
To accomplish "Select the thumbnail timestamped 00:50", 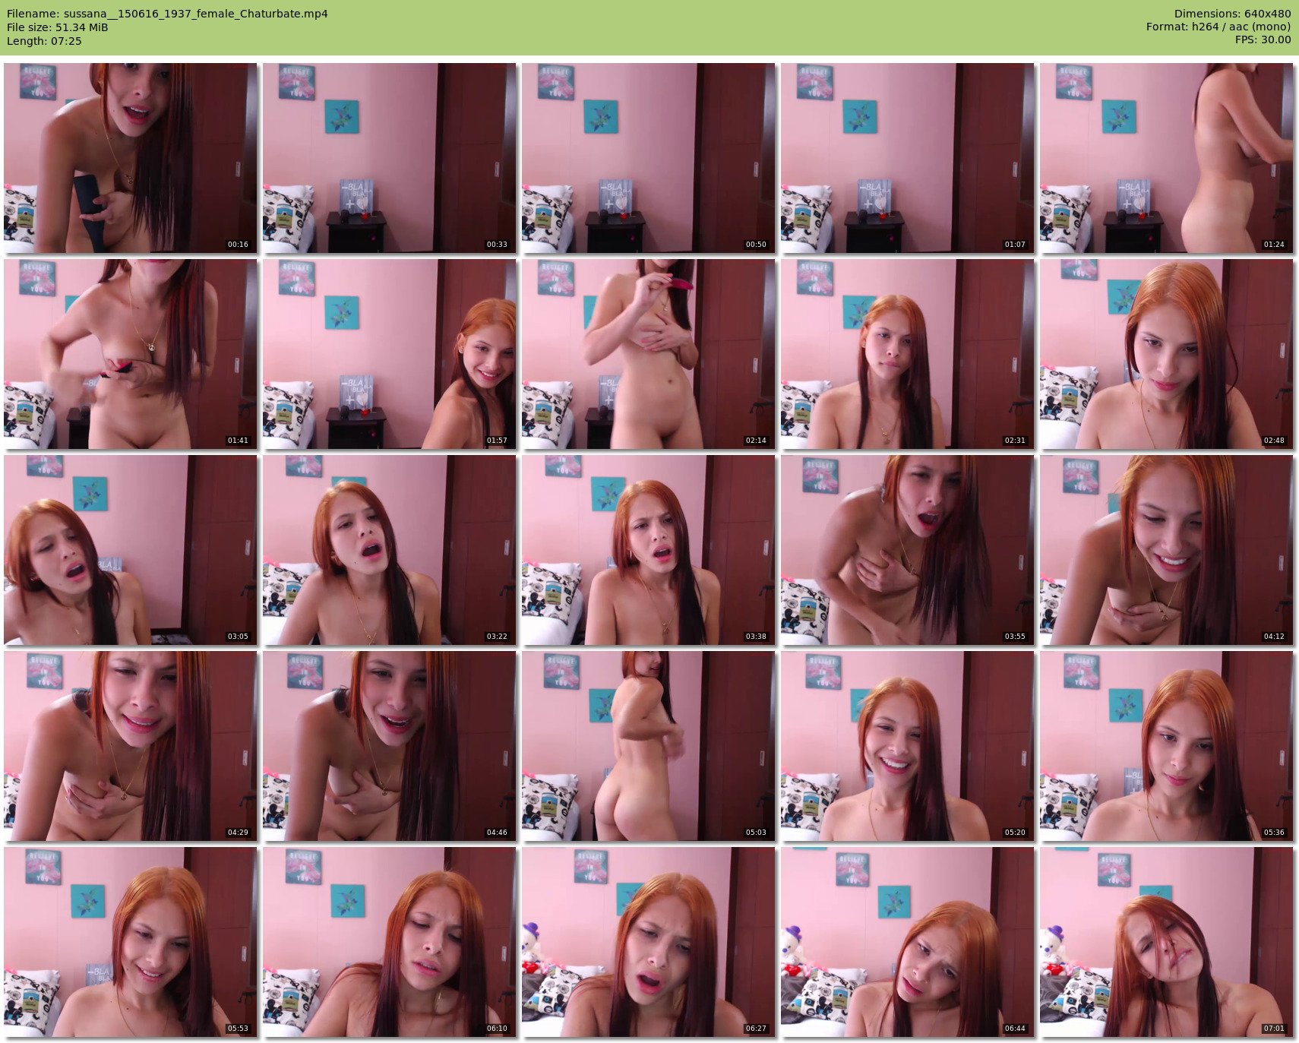I will 648,158.
